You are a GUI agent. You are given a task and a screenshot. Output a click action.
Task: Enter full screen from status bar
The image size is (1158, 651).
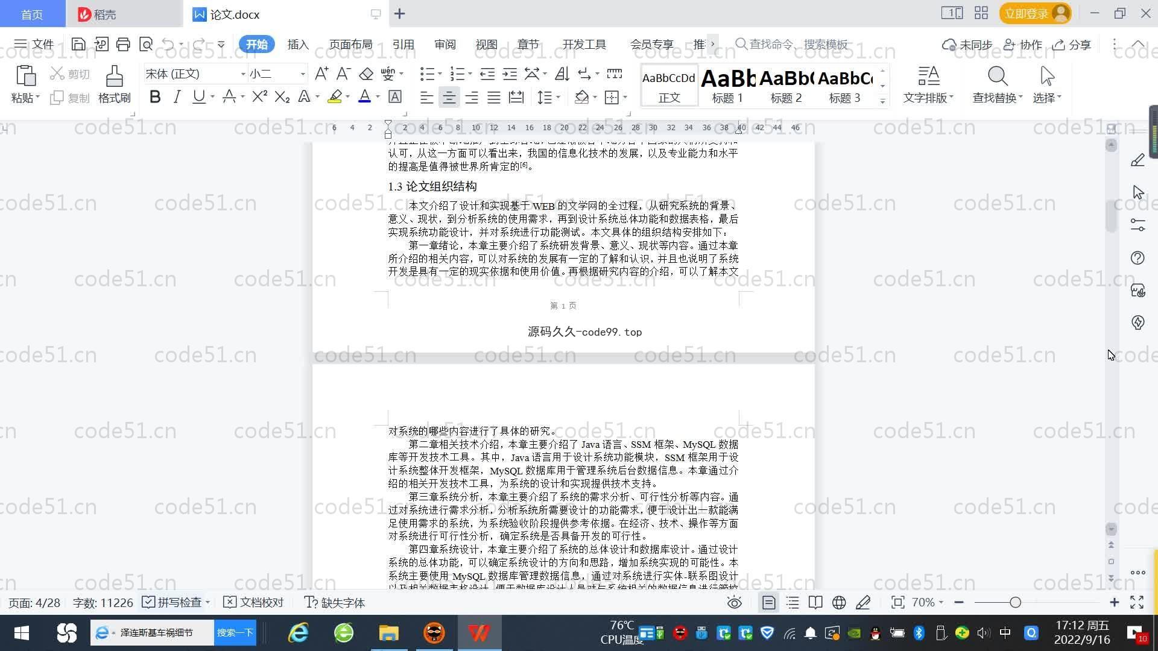click(1137, 602)
